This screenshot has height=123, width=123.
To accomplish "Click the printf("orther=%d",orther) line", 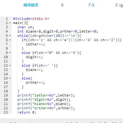I will pyautogui.click(x=46, y=108).
